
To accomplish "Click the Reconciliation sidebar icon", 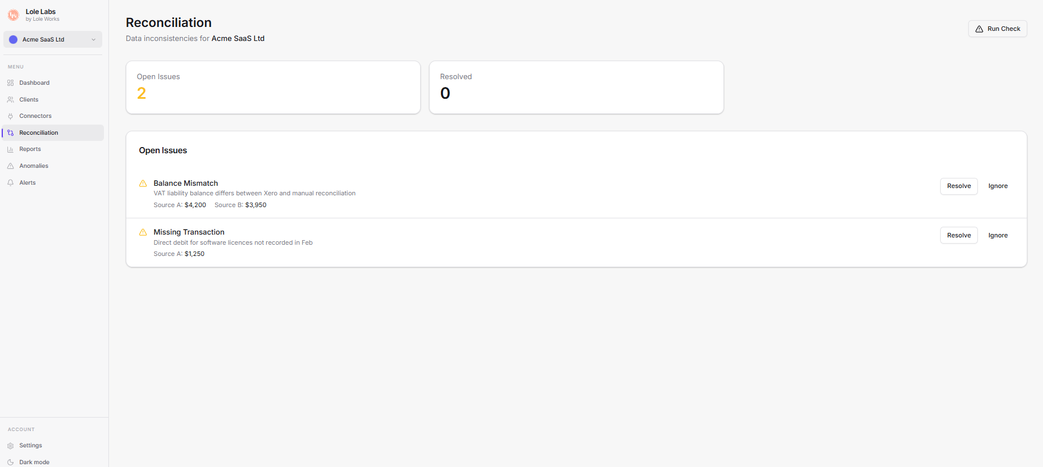I will (x=11, y=133).
